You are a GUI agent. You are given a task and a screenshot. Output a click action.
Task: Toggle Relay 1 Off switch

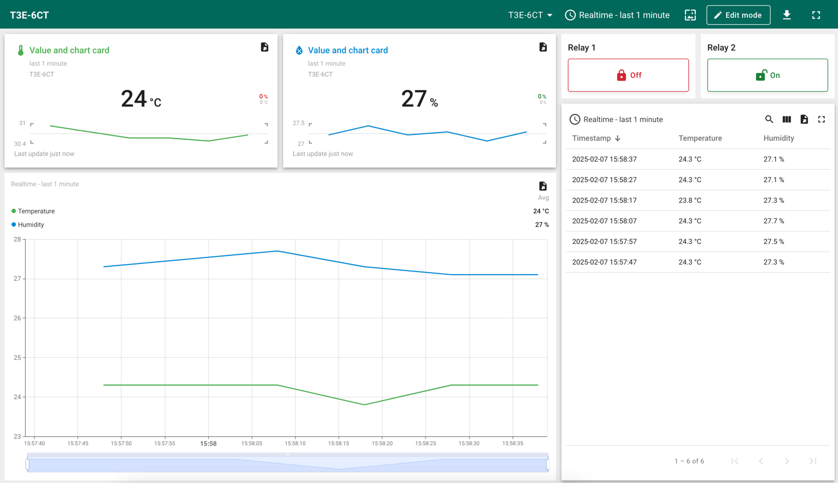tap(628, 75)
